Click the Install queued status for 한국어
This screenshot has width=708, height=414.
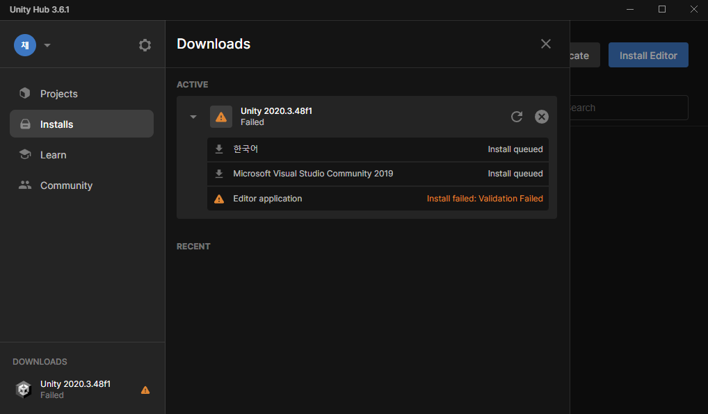[x=515, y=149]
